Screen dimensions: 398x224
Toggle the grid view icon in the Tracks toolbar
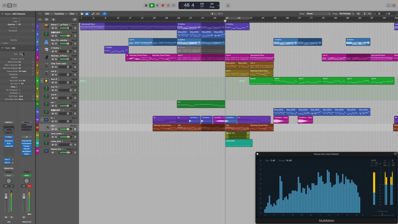pos(82,14)
